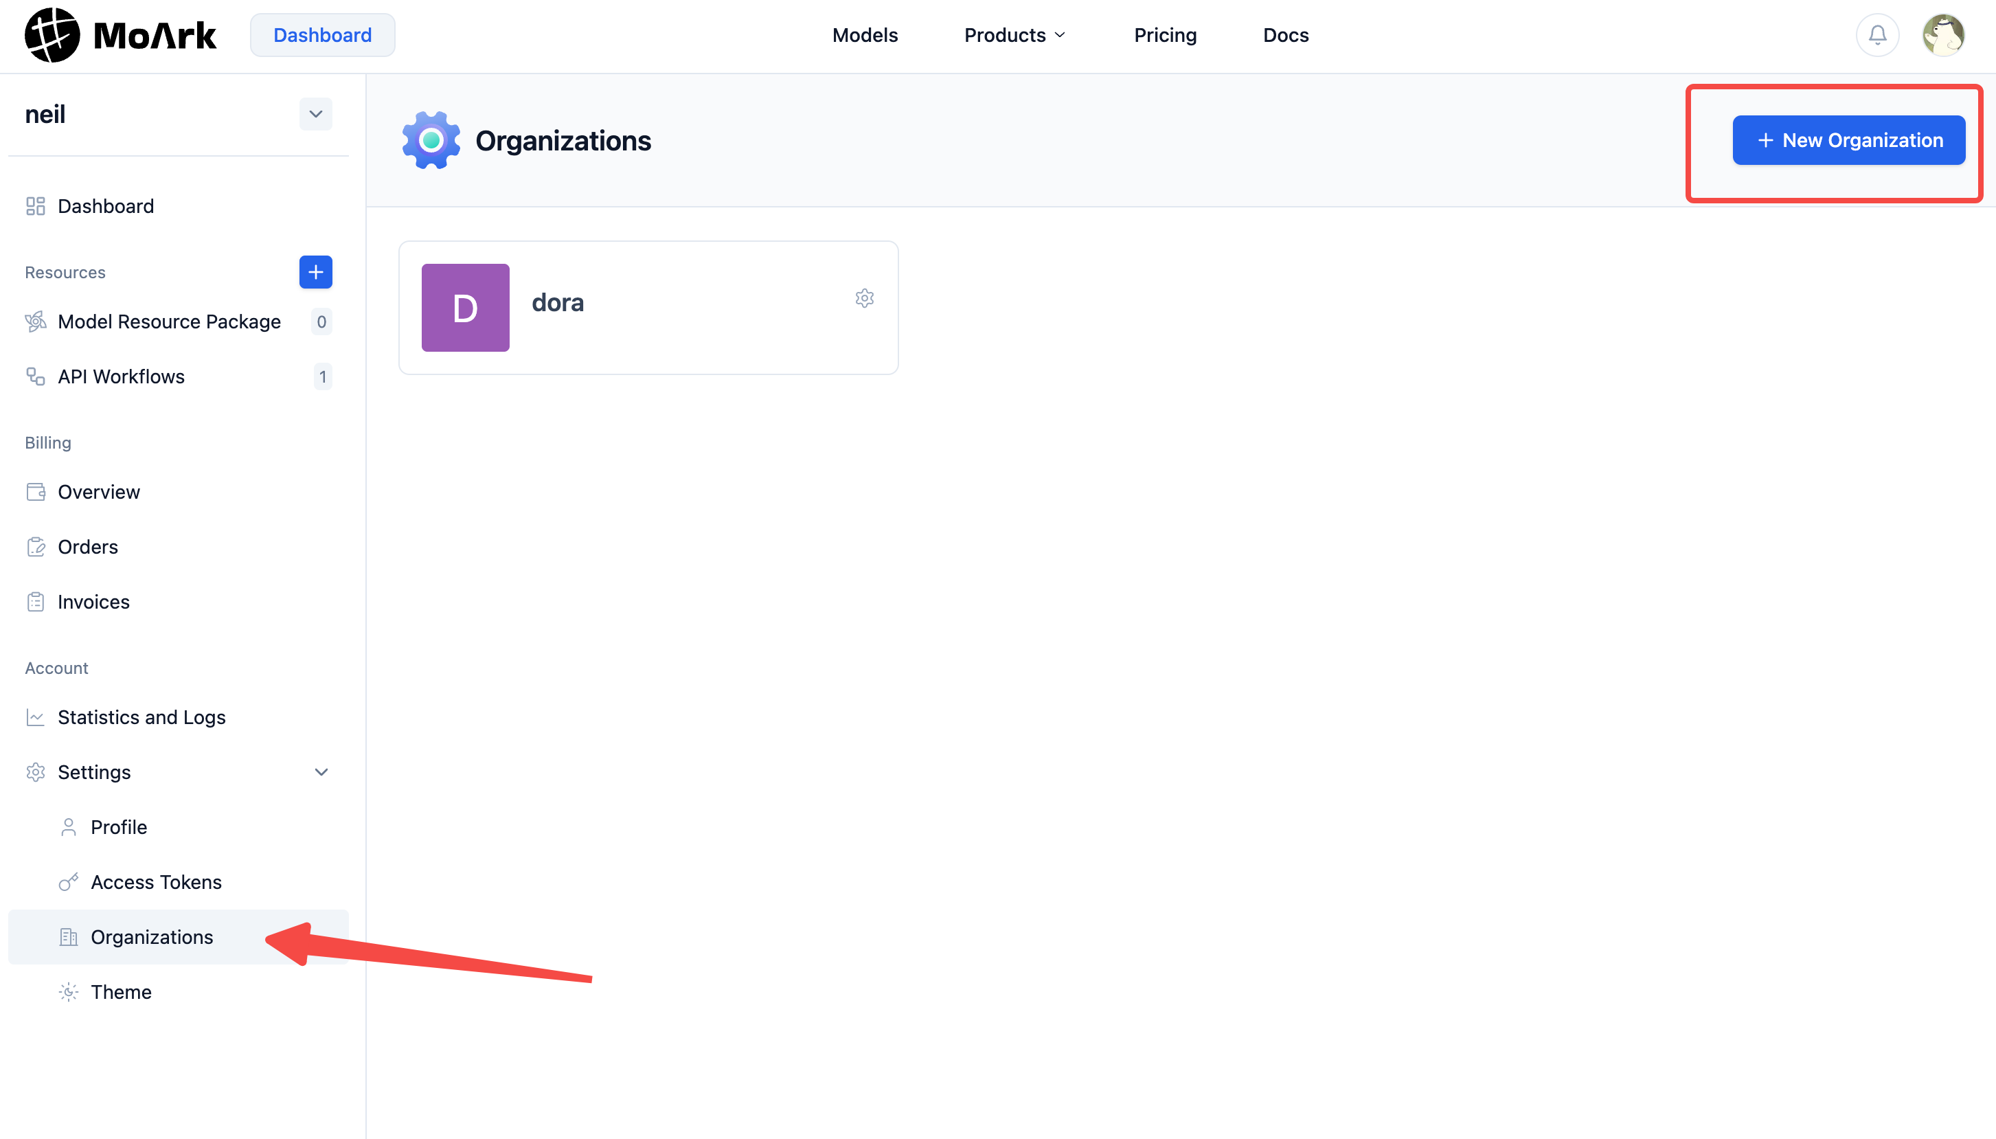Collapse the Settings section chevron
Image resolution: width=1996 pixels, height=1139 pixels.
tap(321, 772)
